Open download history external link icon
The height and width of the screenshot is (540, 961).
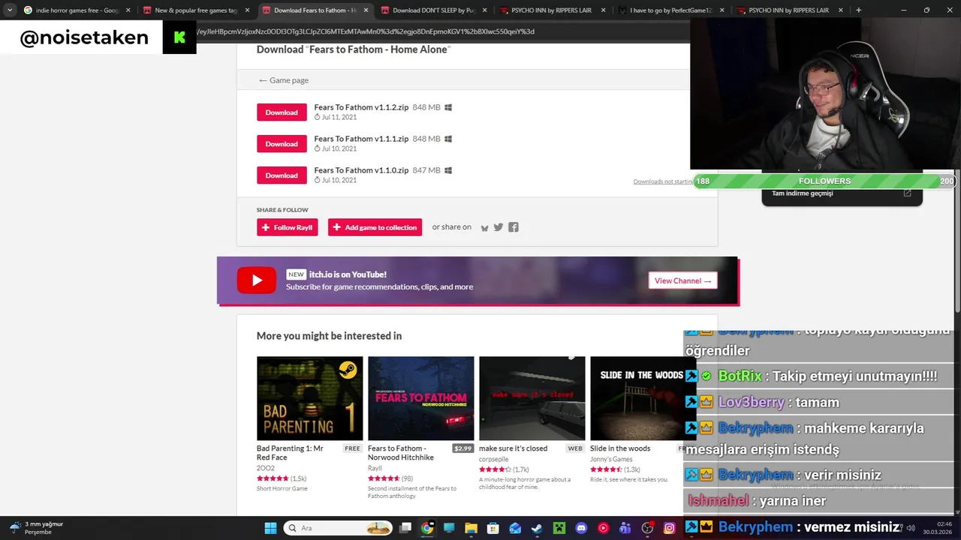[907, 193]
